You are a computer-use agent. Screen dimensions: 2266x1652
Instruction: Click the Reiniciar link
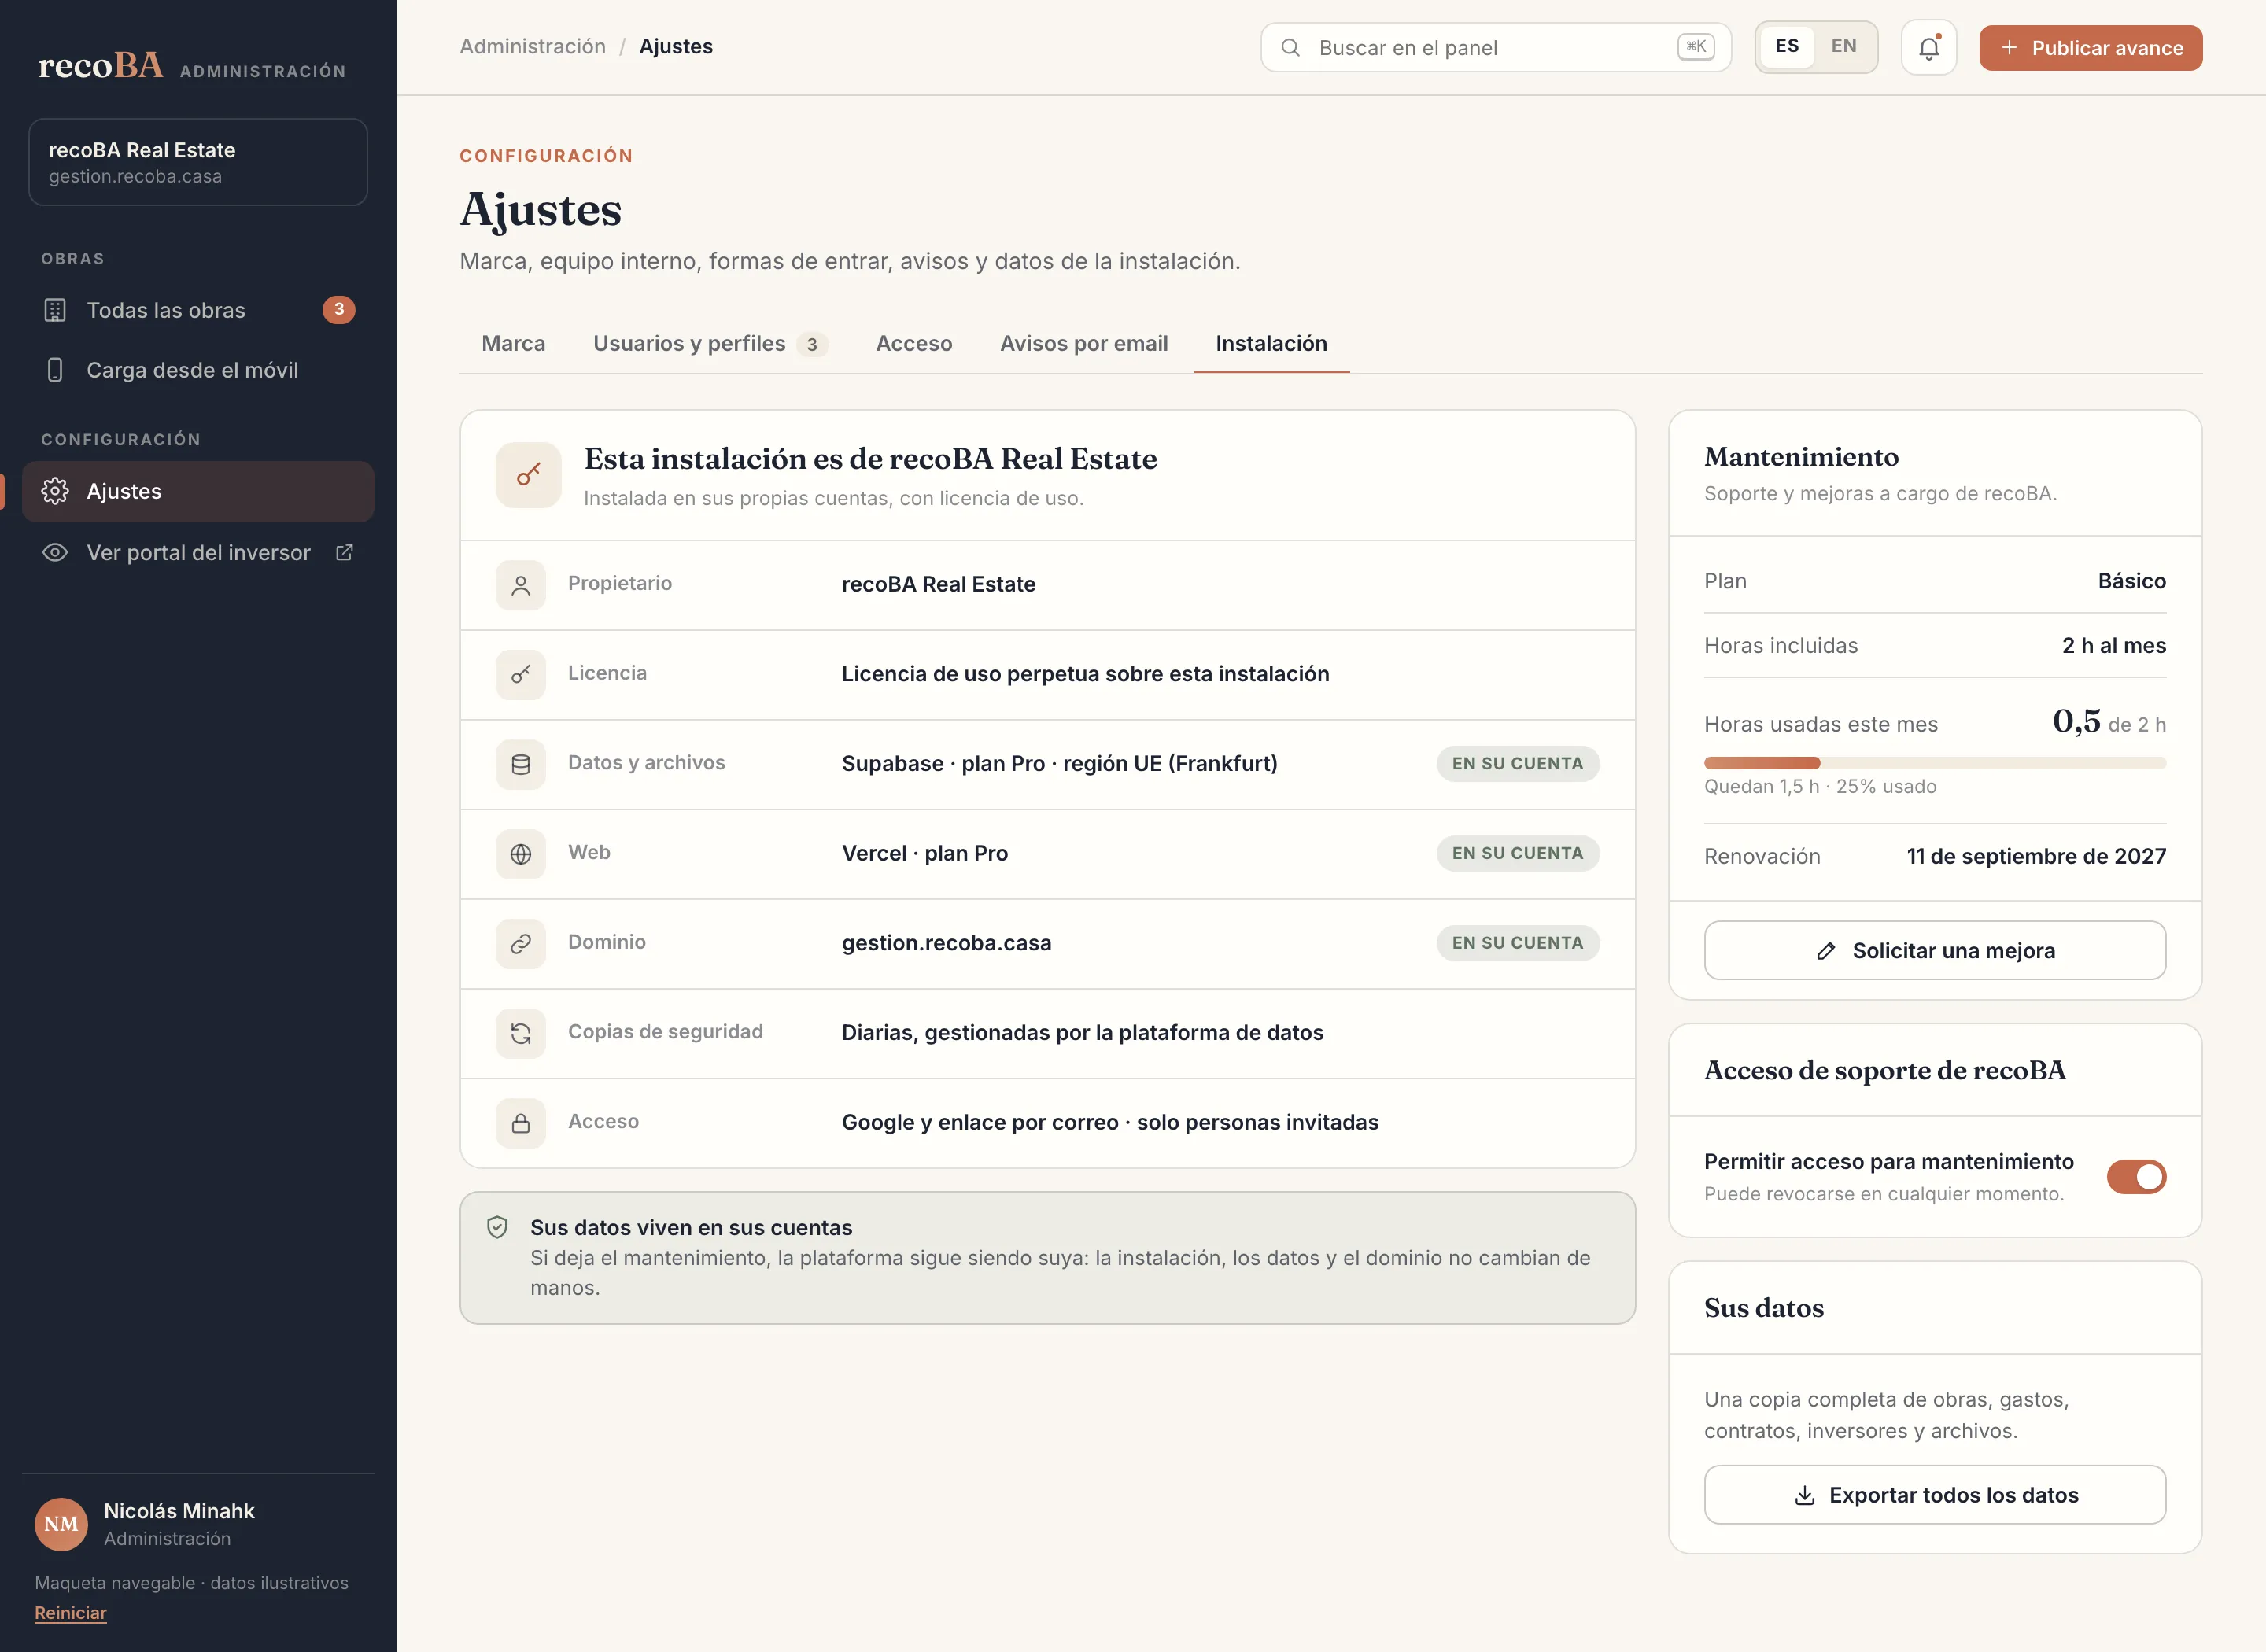70,1612
